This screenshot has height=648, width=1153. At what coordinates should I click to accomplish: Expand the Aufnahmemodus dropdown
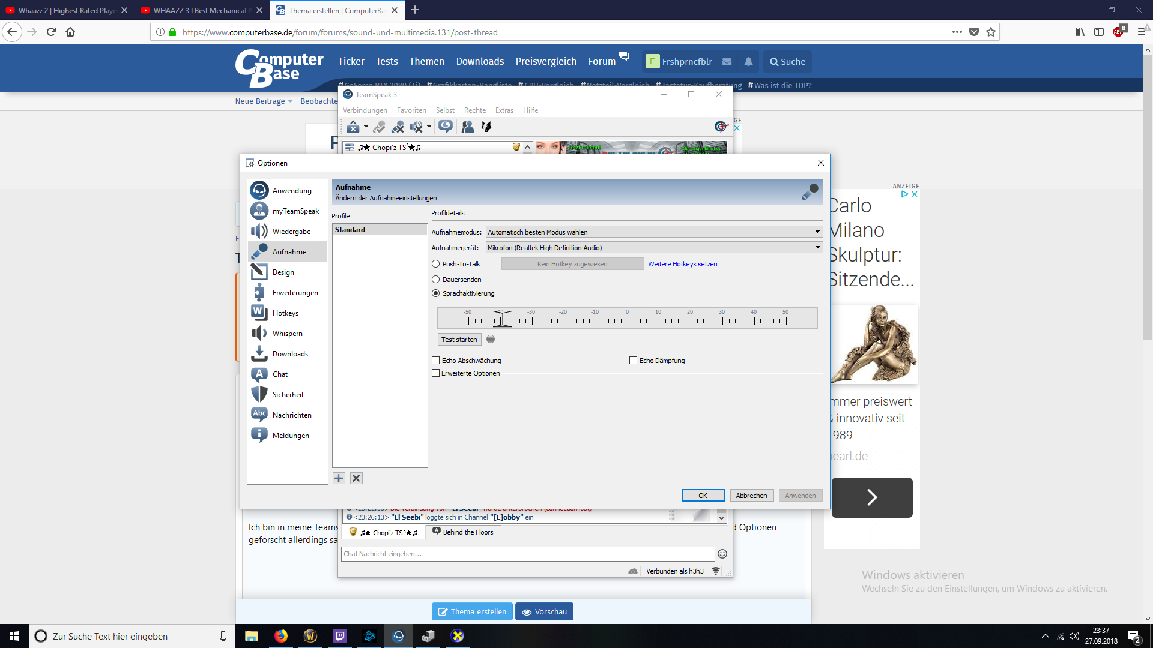pos(817,232)
